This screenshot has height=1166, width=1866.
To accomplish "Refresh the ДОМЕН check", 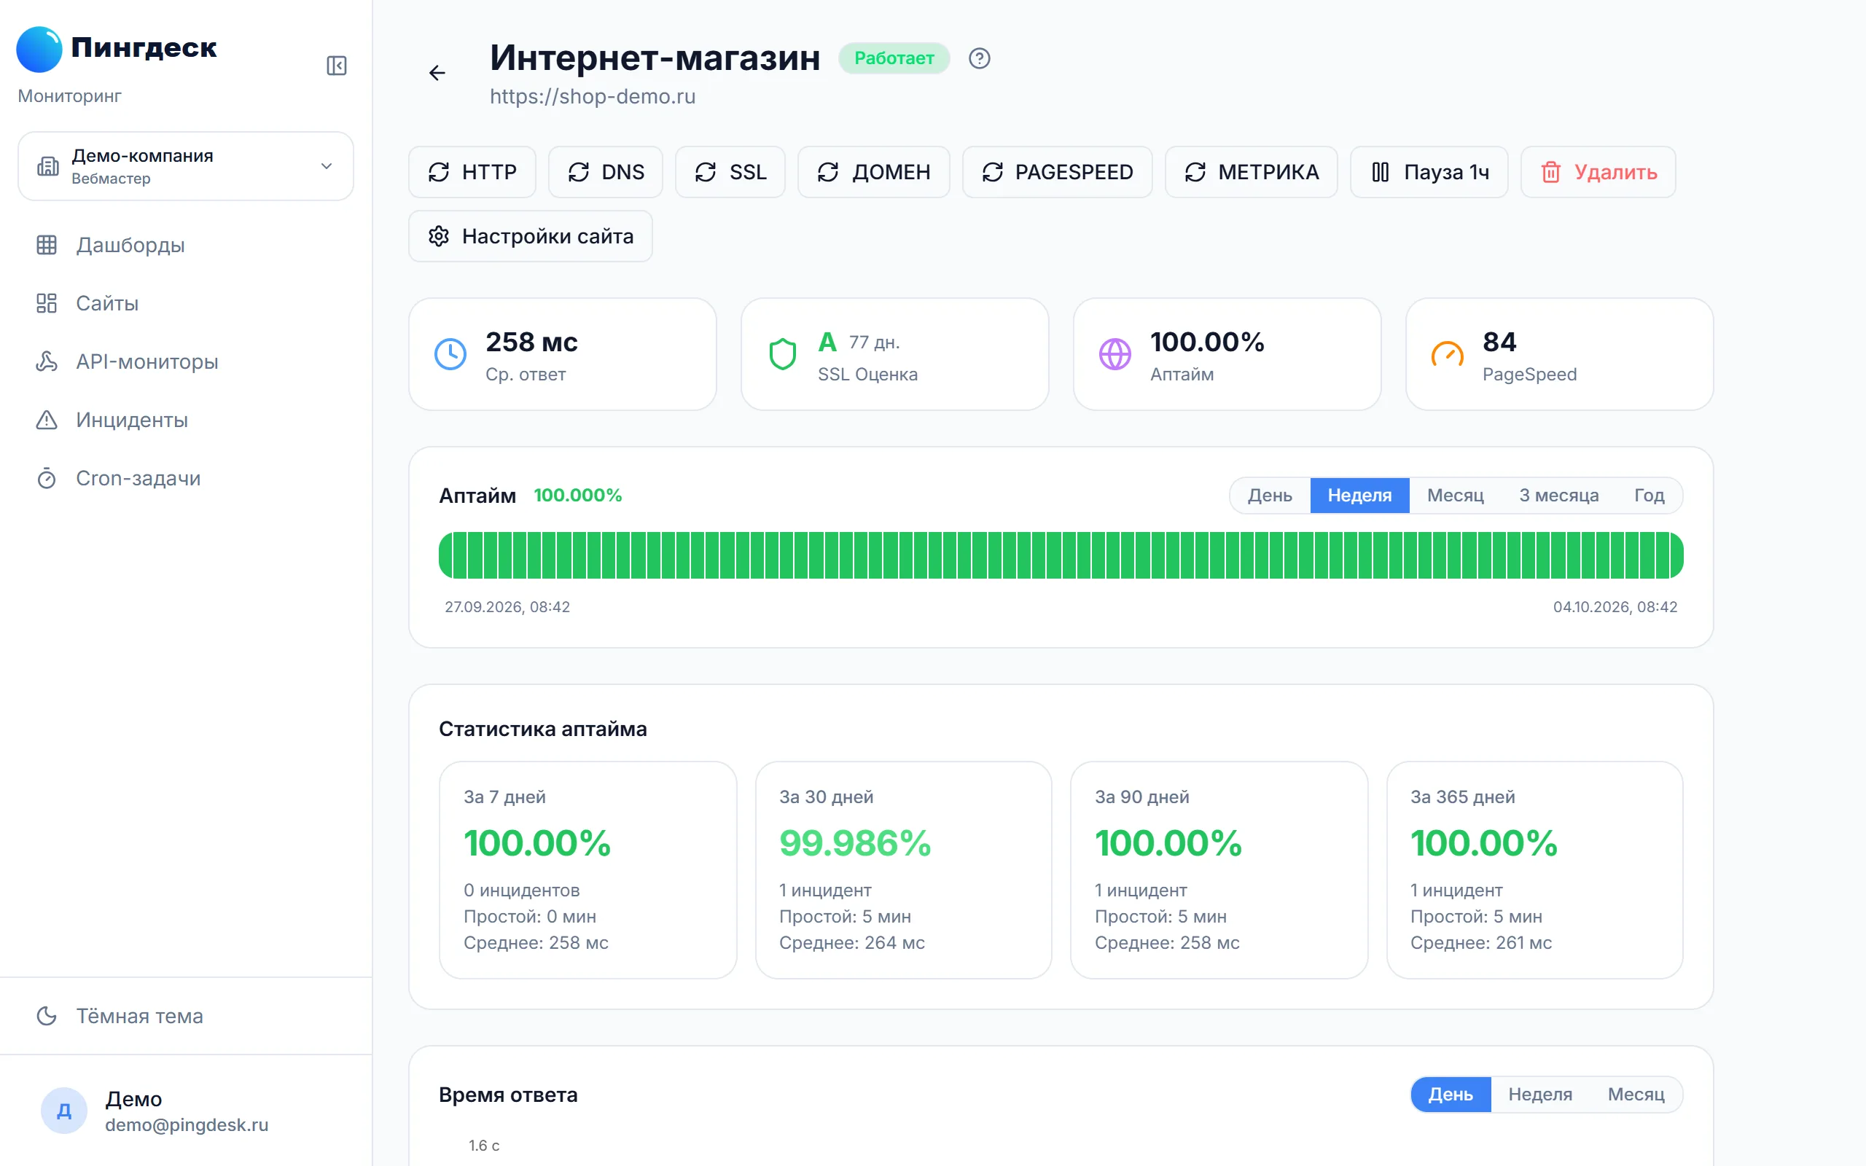I will click(874, 172).
